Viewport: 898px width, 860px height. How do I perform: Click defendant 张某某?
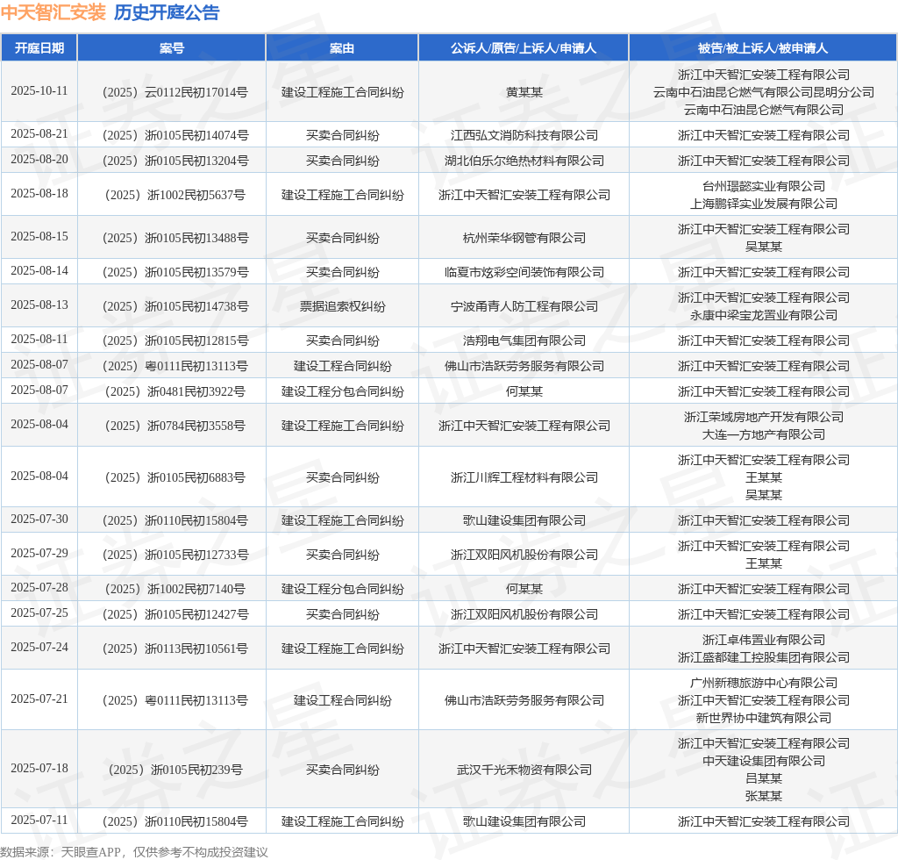coord(764,796)
